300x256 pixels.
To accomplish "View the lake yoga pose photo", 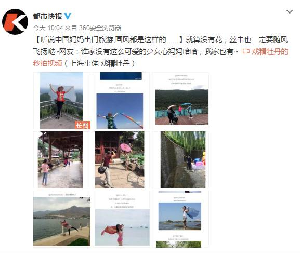I will 62,219.
